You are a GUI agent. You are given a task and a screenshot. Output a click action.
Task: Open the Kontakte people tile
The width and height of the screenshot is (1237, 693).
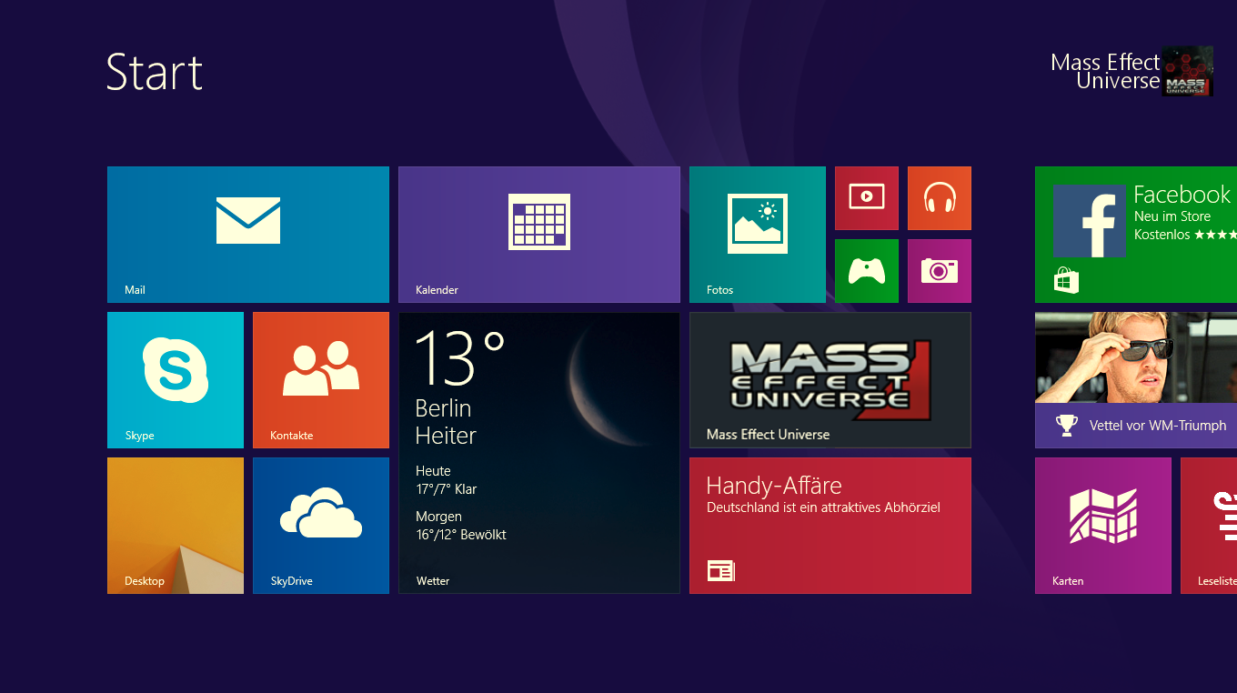320,379
